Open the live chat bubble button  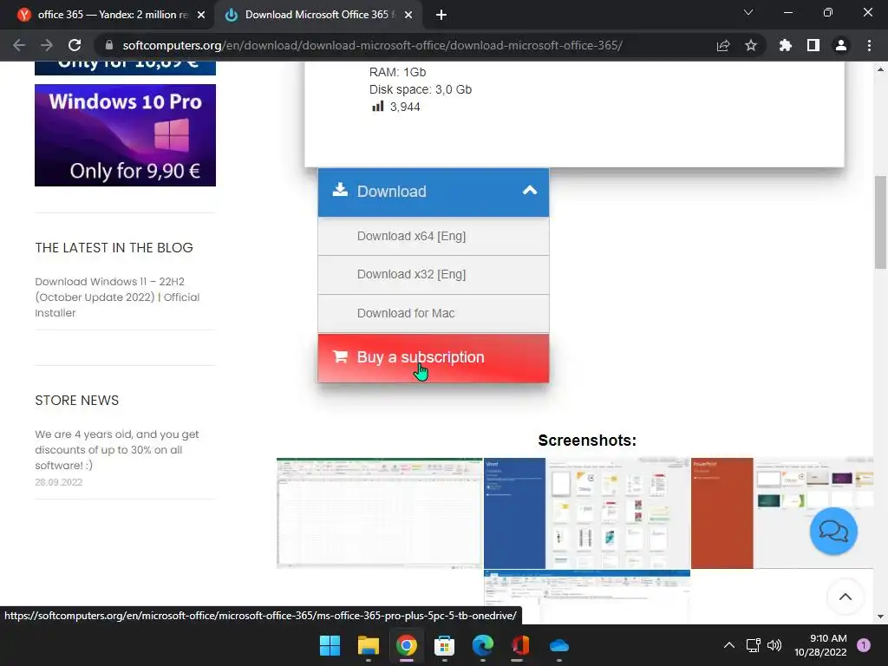tap(833, 532)
